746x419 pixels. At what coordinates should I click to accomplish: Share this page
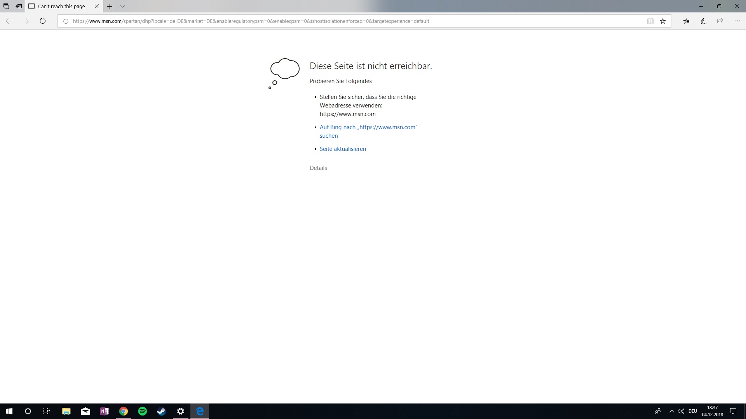(720, 21)
